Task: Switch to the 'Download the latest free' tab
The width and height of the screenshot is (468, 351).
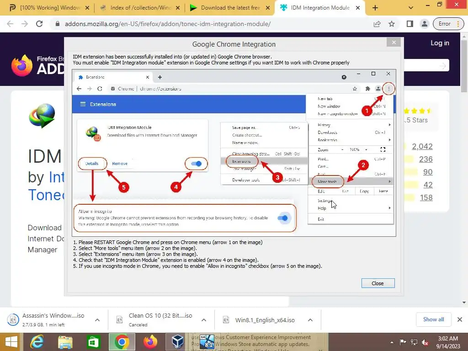Action: 230,8
